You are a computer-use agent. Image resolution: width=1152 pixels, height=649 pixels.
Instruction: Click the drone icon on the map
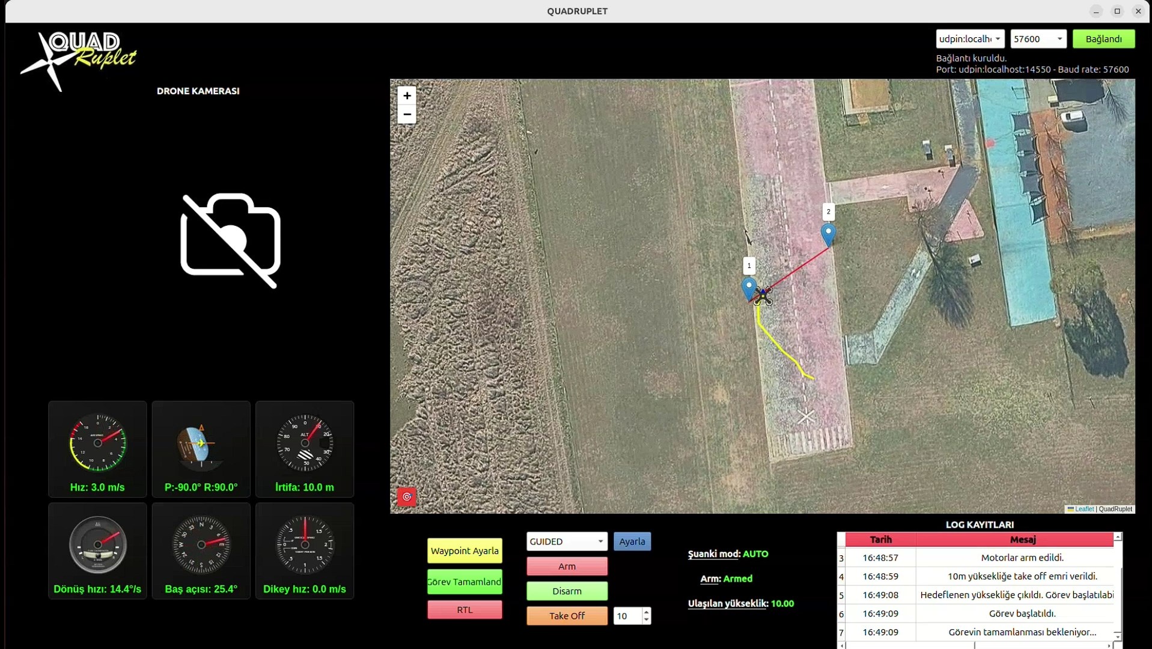[x=763, y=296]
